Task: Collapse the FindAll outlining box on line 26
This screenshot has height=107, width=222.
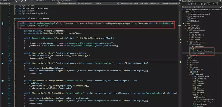Action: click(14, 53)
